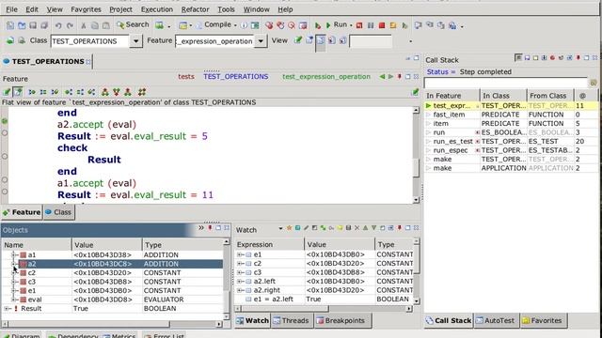
Task: Click the clear breakpoints icon
Action: [292, 25]
